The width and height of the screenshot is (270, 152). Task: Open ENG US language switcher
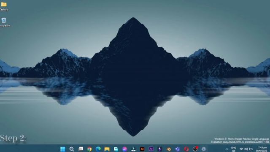click(234, 149)
